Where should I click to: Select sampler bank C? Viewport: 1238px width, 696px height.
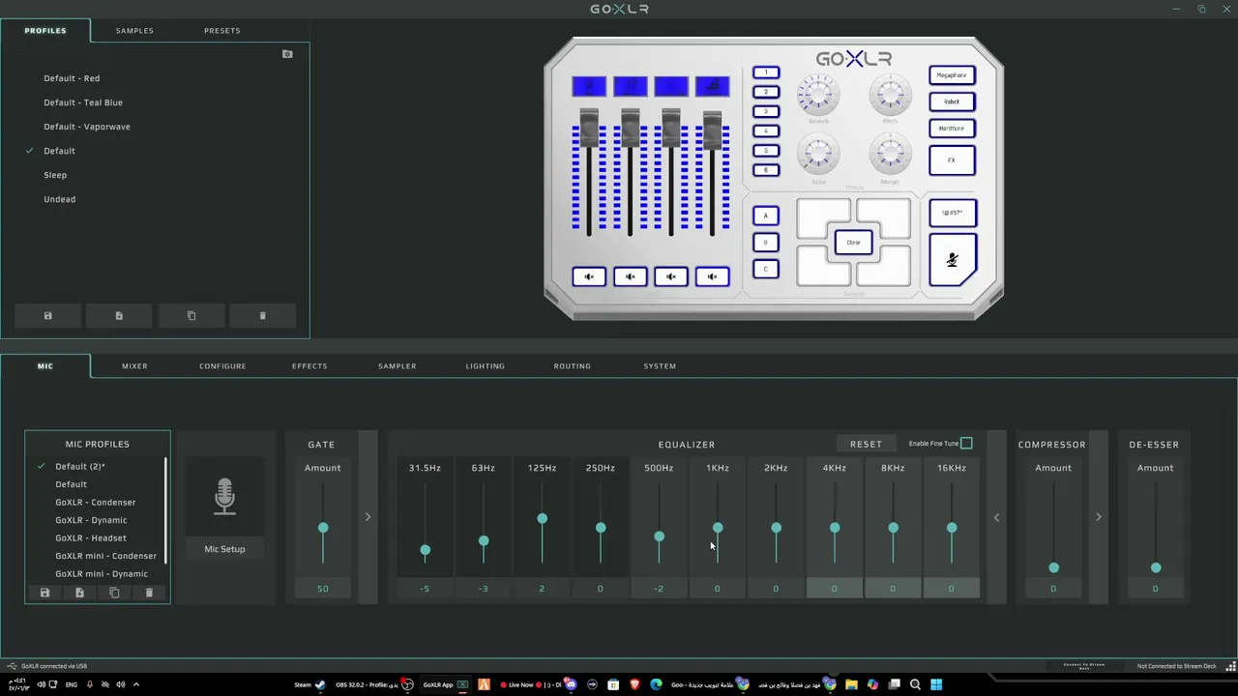pyautogui.click(x=766, y=269)
